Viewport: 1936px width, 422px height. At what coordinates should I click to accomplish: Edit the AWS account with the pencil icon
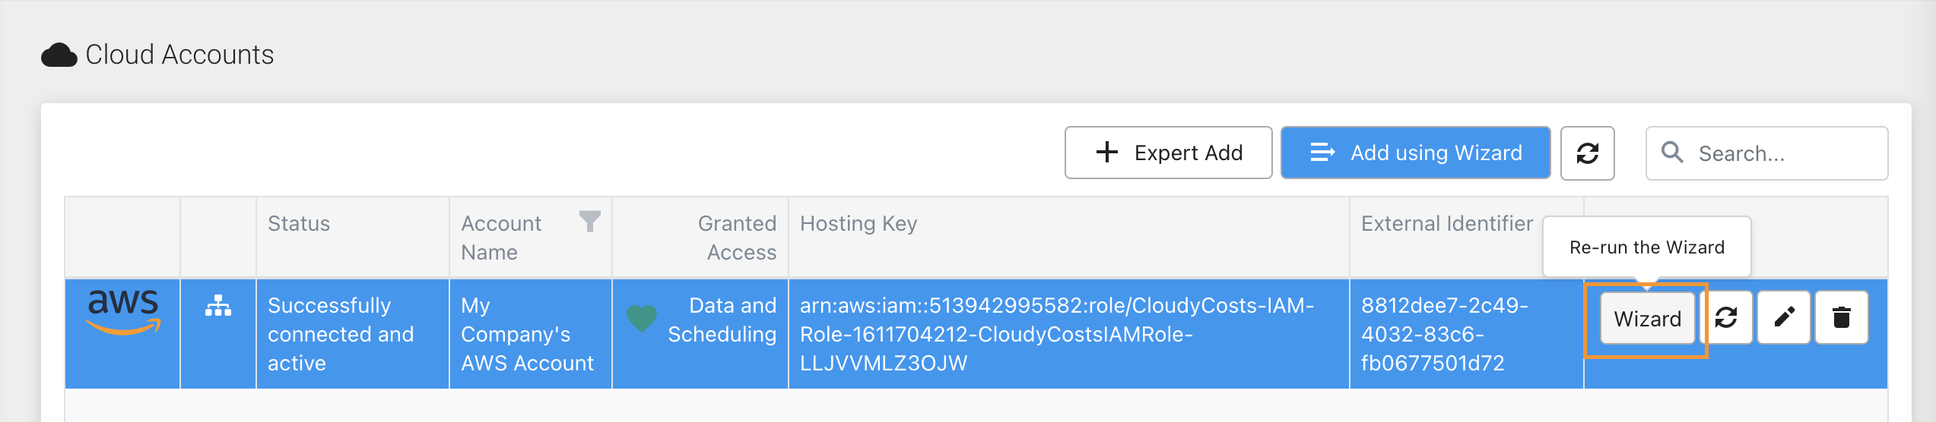click(x=1784, y=317)
